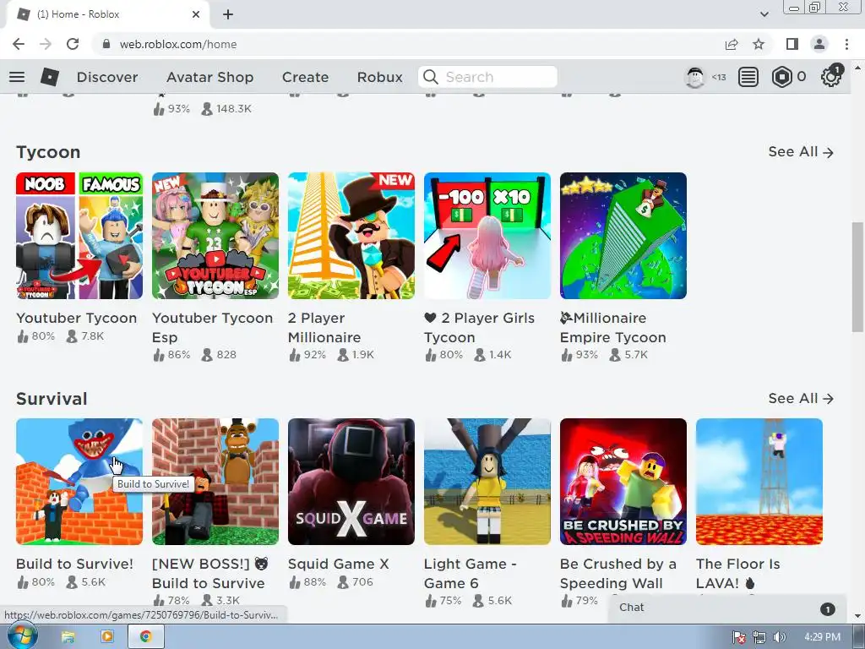Click the scrollbar down arrow
This screenshot has width=865, height=649.
click(857, 616)
